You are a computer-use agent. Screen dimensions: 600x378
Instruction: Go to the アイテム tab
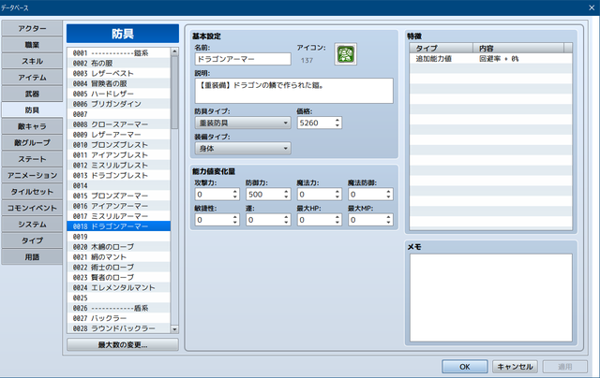pyautogui.click(x=32, y=78)
